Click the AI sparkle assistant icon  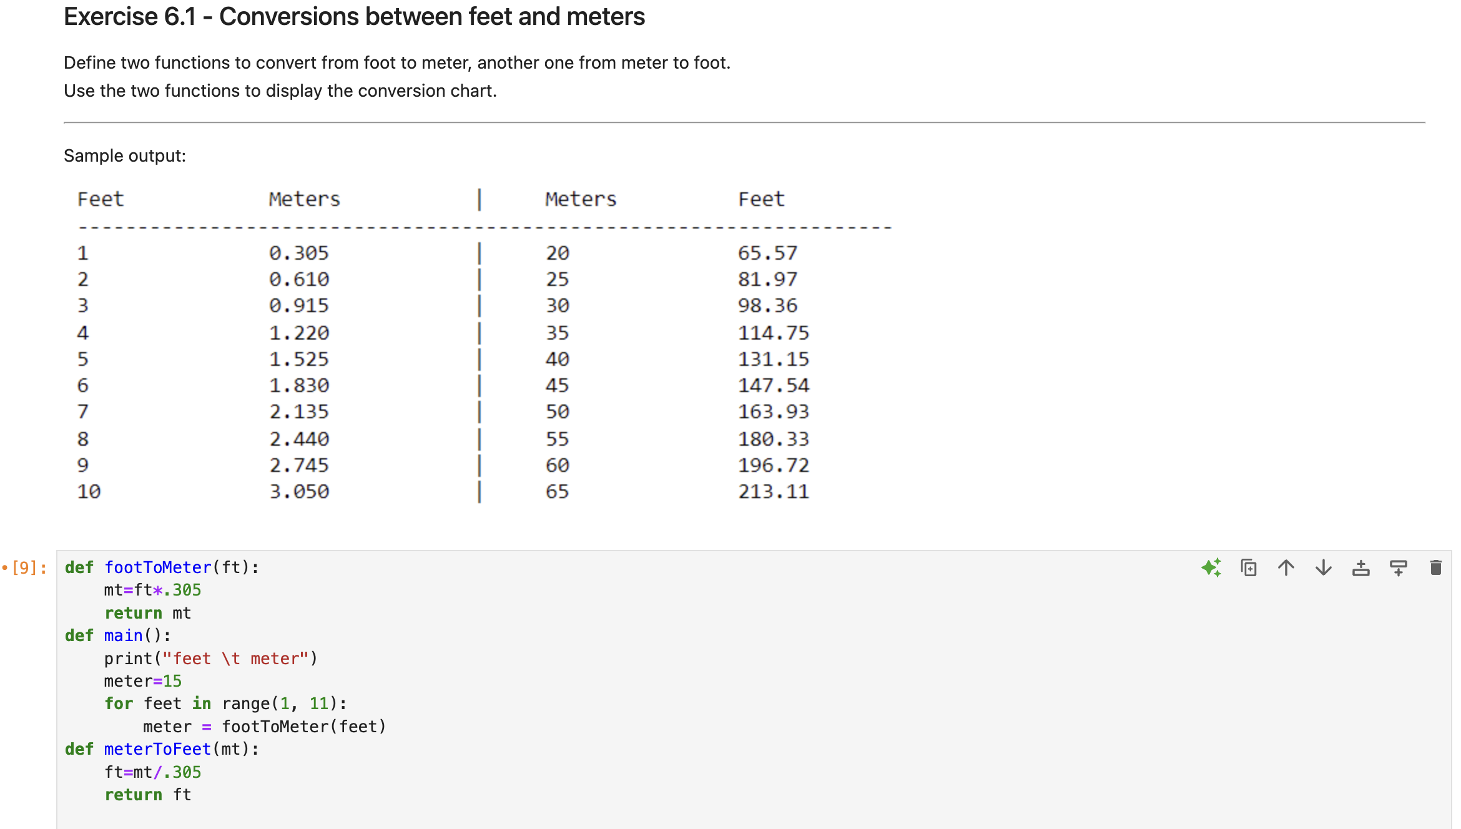click(1213, 568)
